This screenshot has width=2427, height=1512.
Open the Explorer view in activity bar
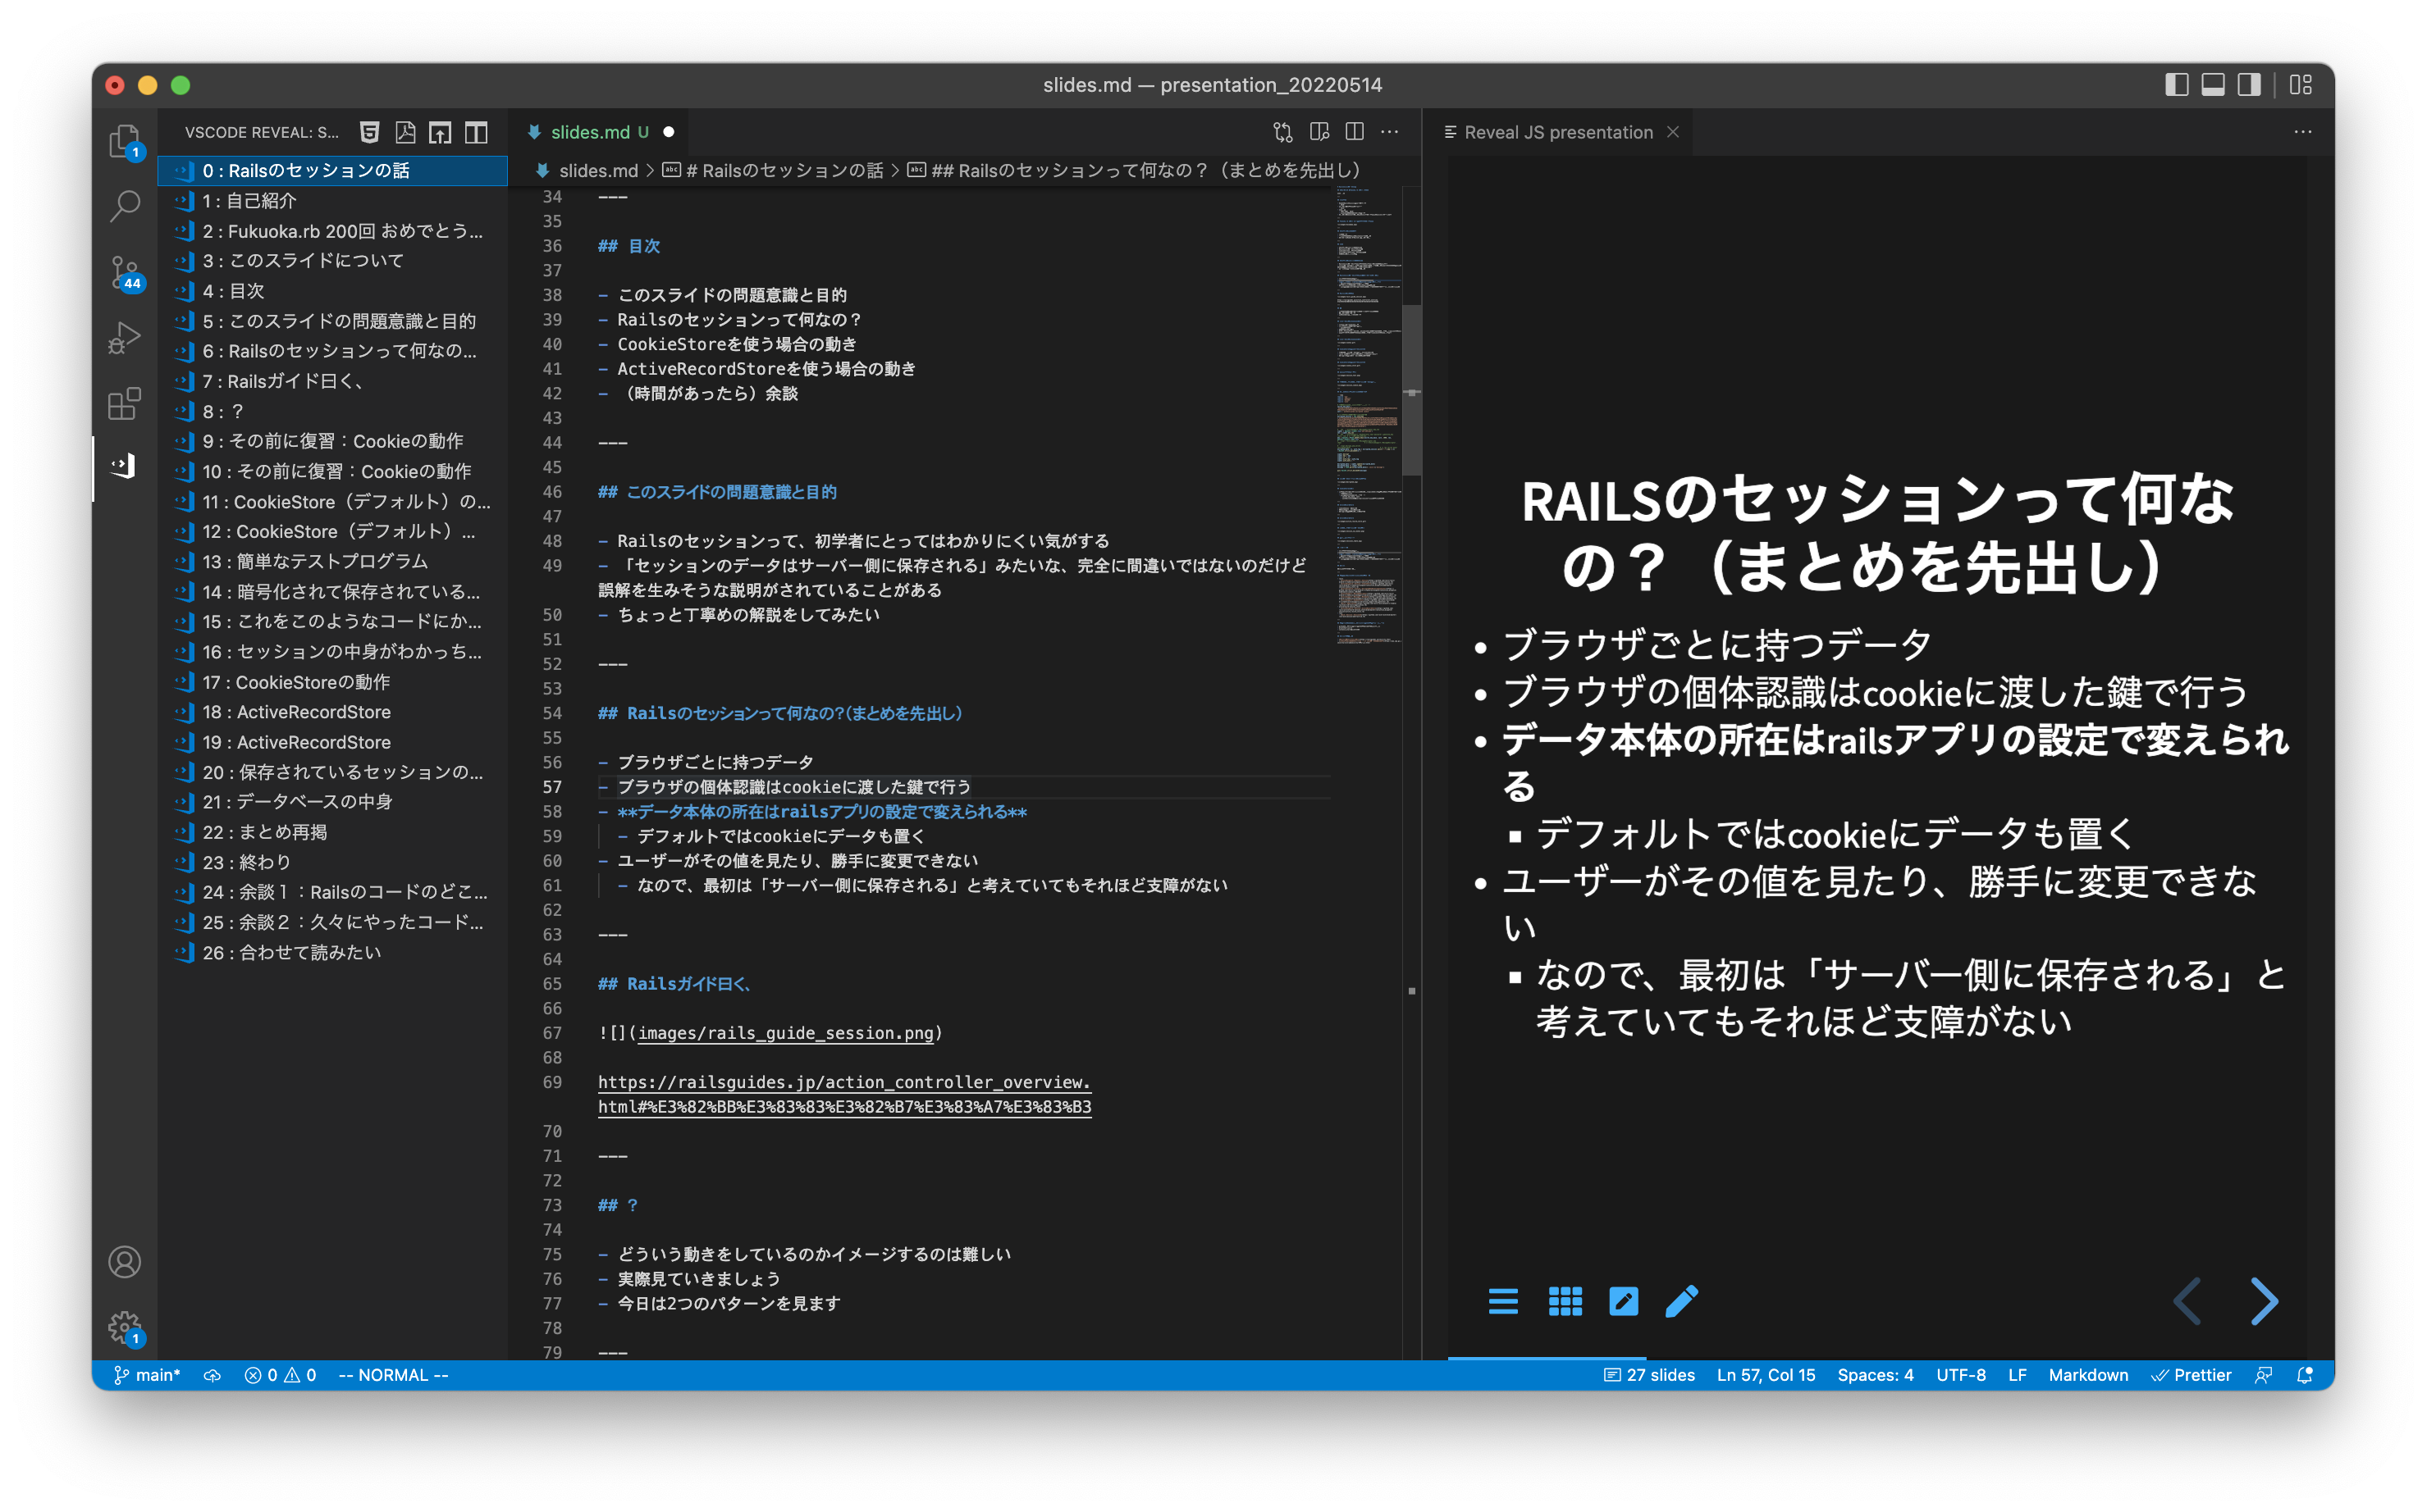click(124, 142)
